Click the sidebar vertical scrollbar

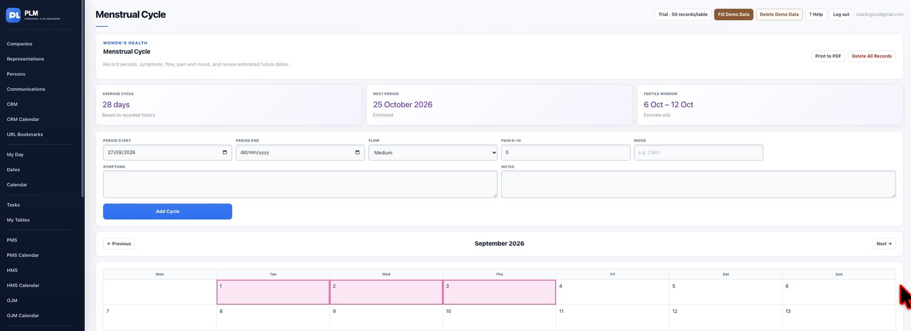click(x=83, y=99)
